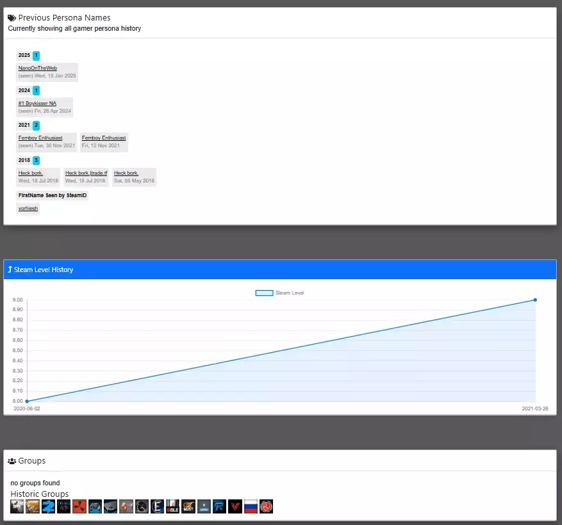Click the red V logo group icon
This screenshot has width=562, height=525.
235,506
